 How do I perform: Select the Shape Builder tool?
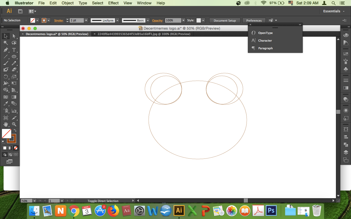6,90
